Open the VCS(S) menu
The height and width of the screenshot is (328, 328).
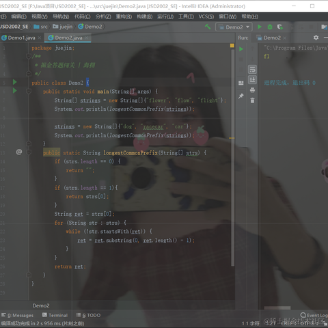(206, 16)
